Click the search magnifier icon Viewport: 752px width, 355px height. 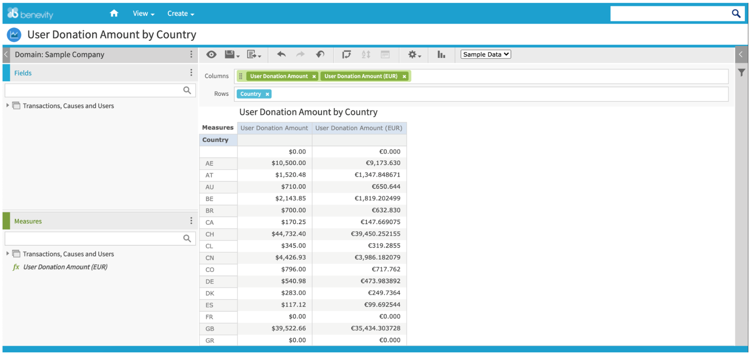[736, 13]
